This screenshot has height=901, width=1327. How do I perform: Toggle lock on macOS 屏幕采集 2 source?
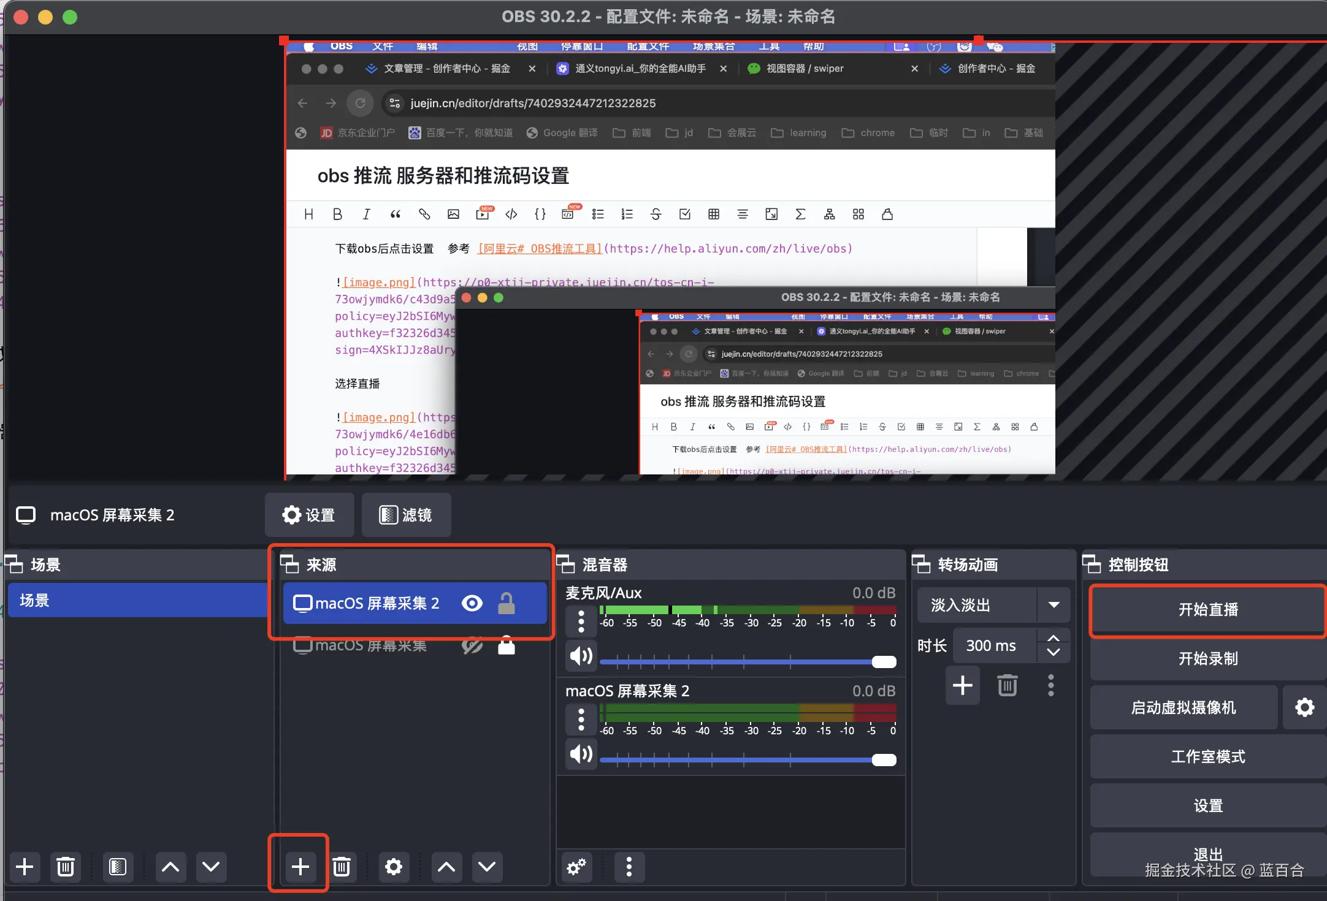pyautogui.click(x=506, y=603)
